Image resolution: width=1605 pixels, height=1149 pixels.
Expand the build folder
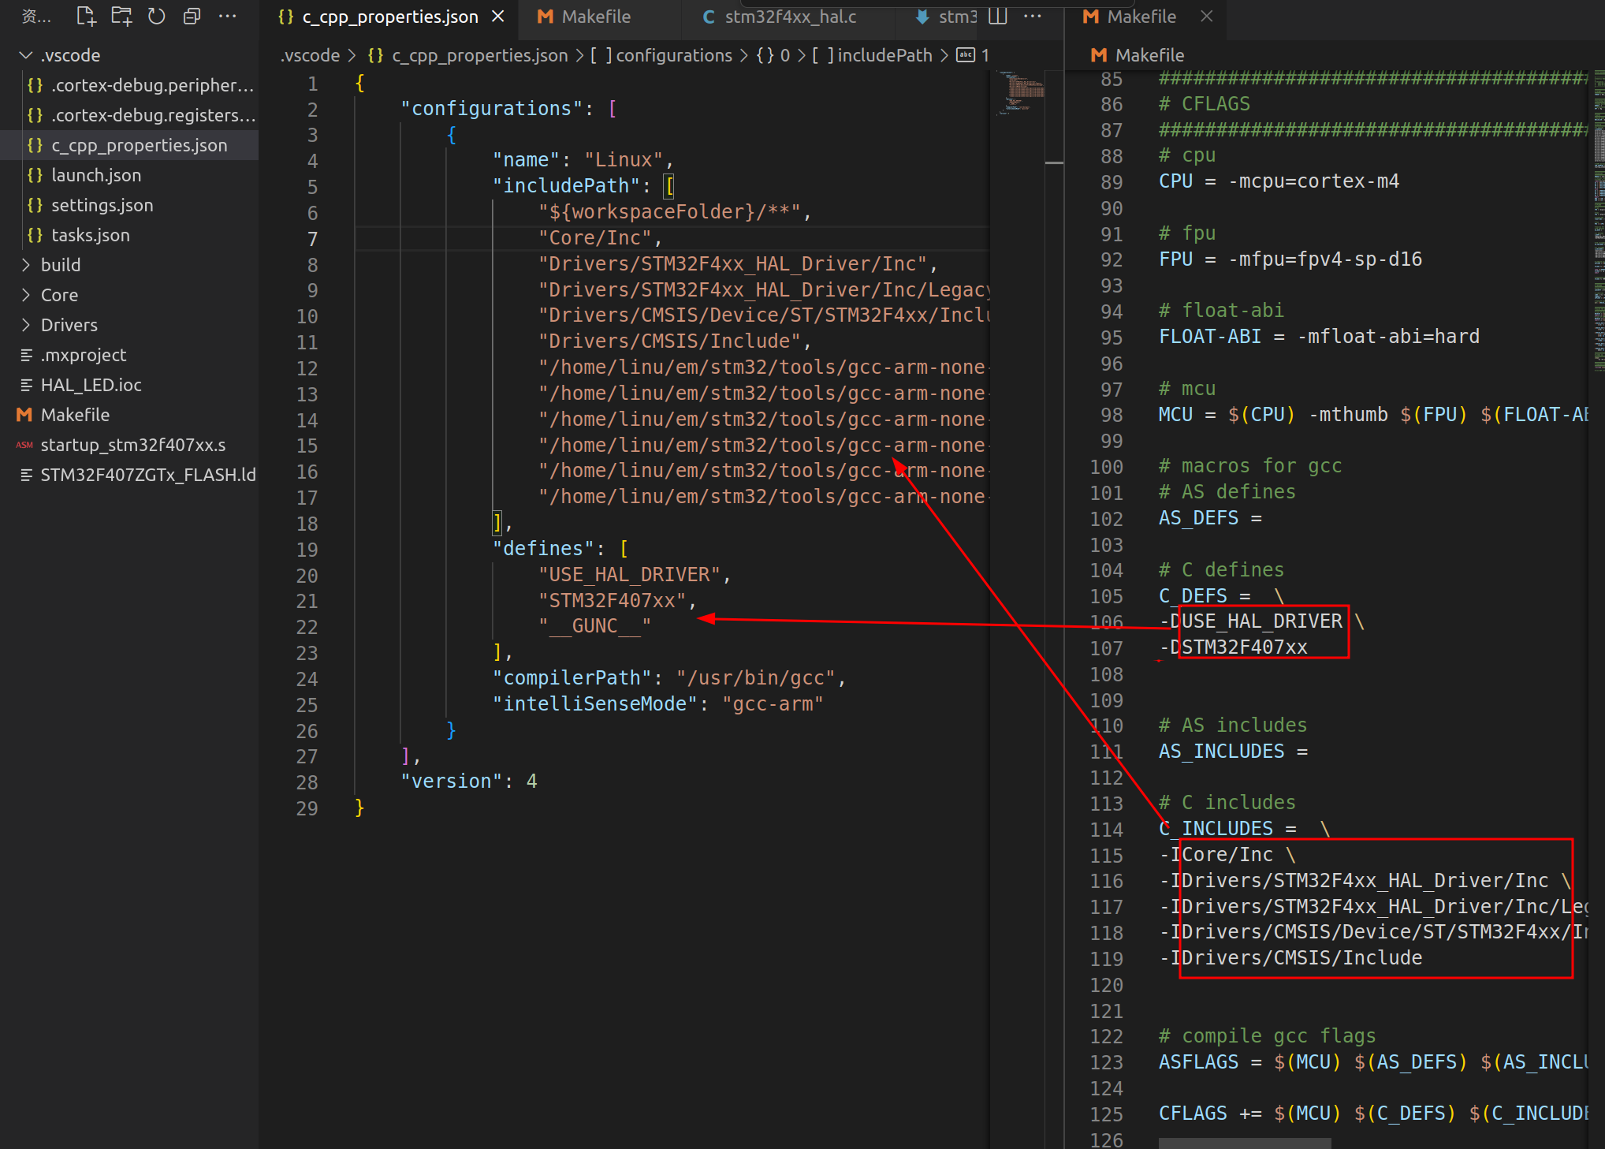(x=24, y=264)
